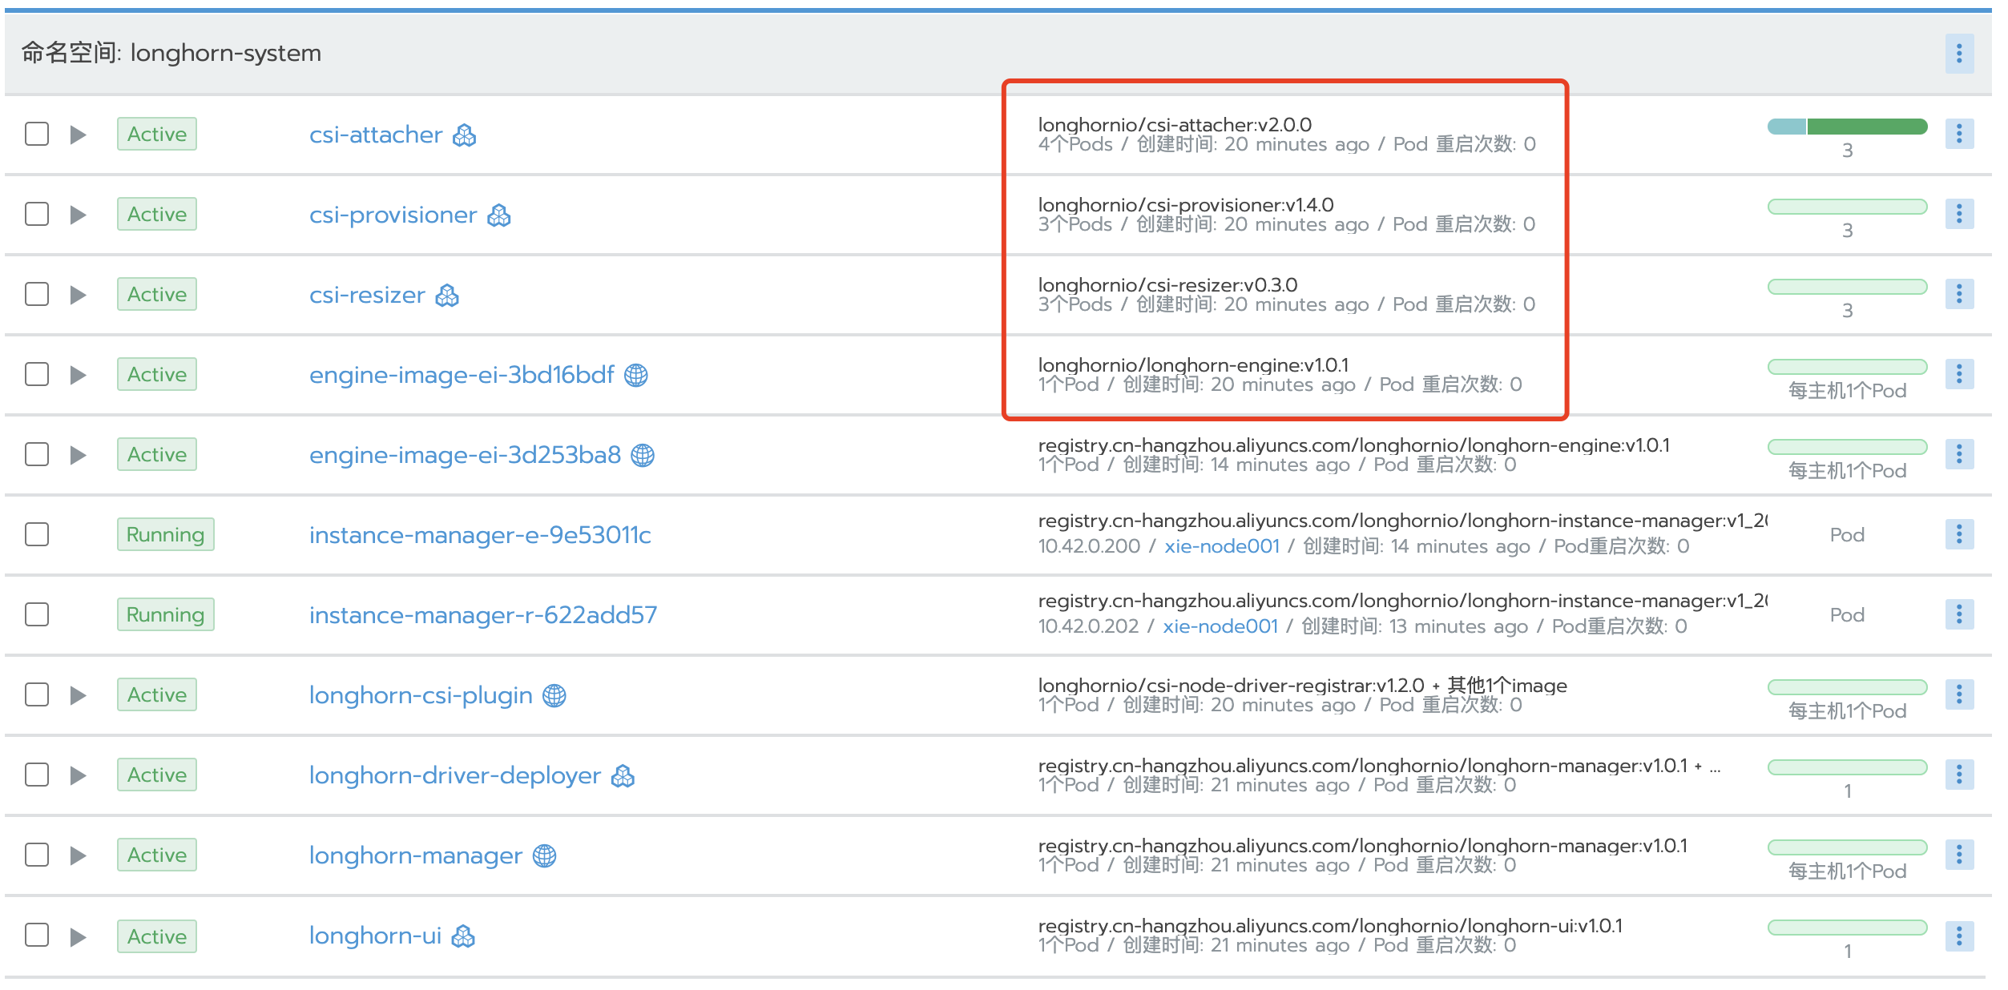Expand the csi-resizer row
Screen dimensions: 2008x990
78,294
